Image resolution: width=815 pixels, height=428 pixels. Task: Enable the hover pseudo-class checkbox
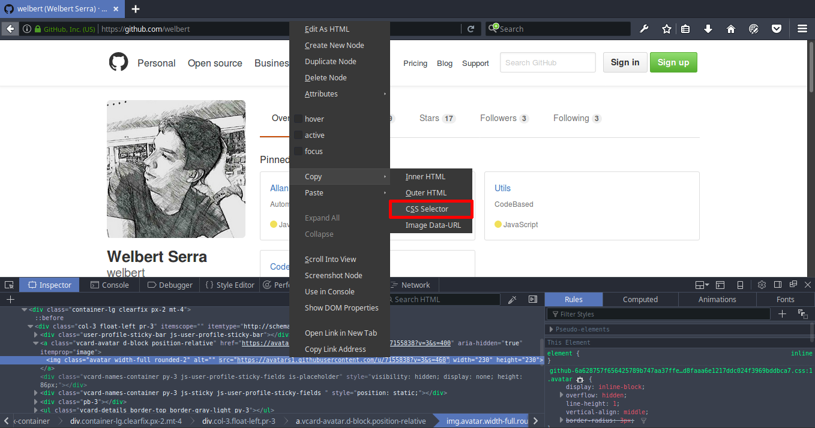click(298, 119)
